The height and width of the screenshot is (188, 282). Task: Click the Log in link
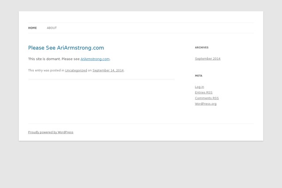tap(199, 87)
